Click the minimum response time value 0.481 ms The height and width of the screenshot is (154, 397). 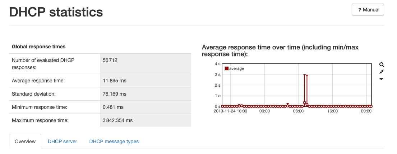click(x=113, y=107)
